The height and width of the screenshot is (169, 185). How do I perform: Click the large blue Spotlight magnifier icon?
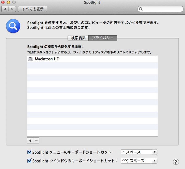tap(13, 26)
